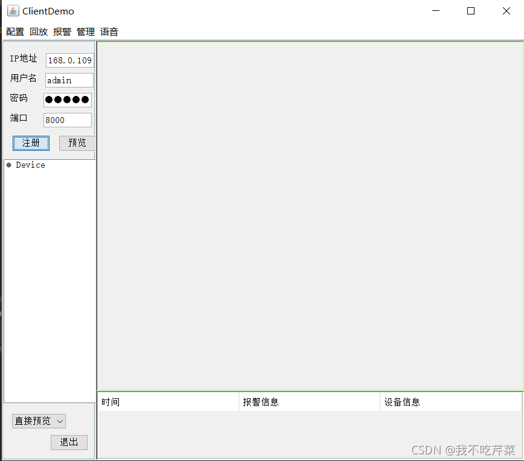Image resolution: width=524 pixels, height=461 pixels.
Task: Click the 注册 button
Action: pyautogui.click(x=31, y=143)
